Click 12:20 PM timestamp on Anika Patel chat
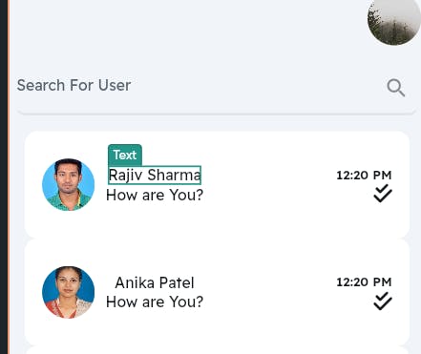Screen dimensions: 421x354 click(364, 282)
